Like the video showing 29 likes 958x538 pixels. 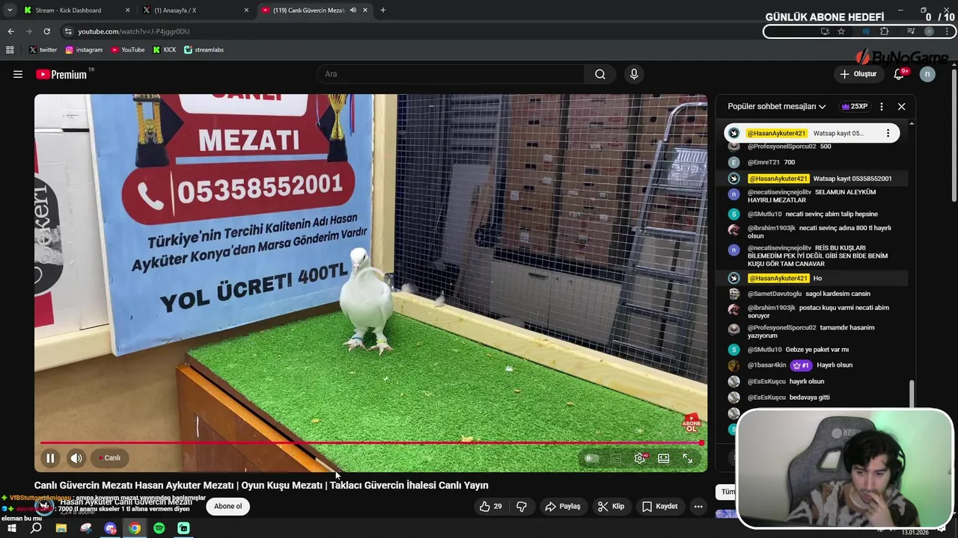[x=490, y=507]
